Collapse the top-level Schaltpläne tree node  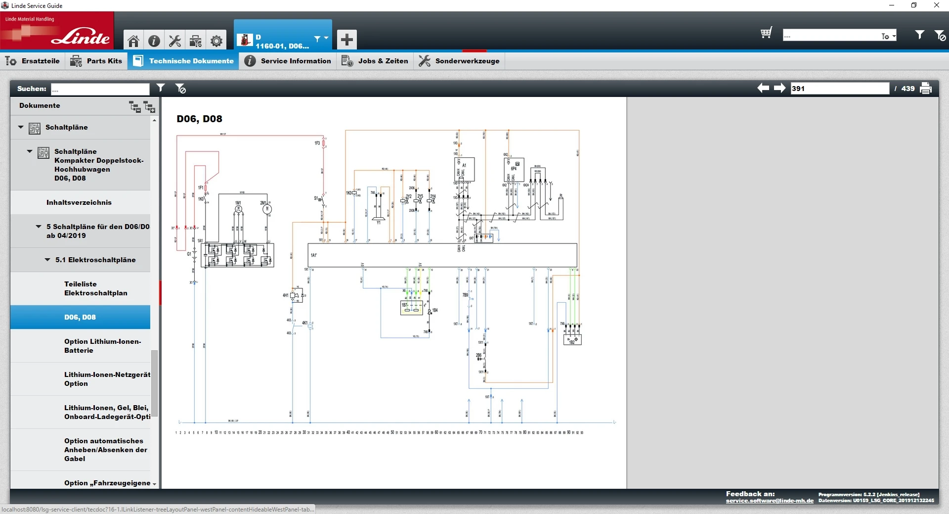21,127
